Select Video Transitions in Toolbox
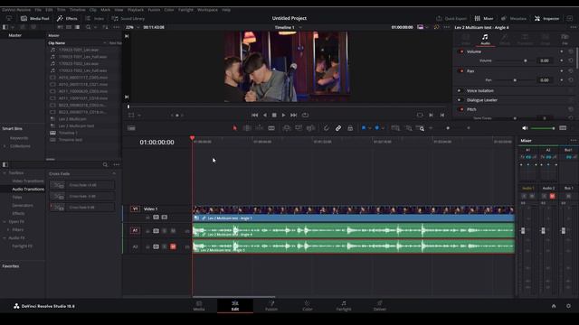The width and height of the screenshot is (579, 325). click(x=28, y=181)
